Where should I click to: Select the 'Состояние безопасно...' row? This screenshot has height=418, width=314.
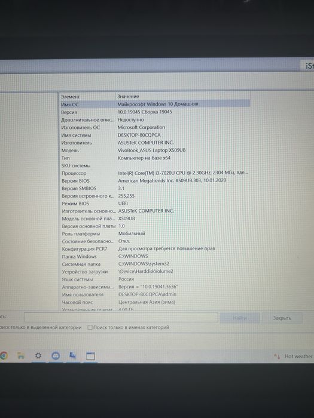[155, 241]
